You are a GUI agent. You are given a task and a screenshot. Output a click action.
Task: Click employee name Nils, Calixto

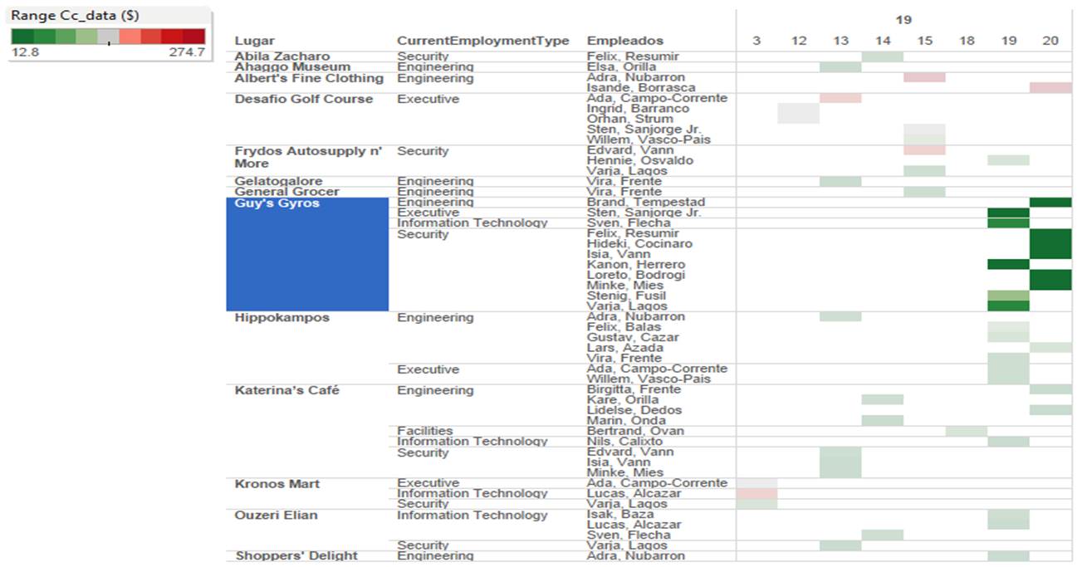(624, 442)
